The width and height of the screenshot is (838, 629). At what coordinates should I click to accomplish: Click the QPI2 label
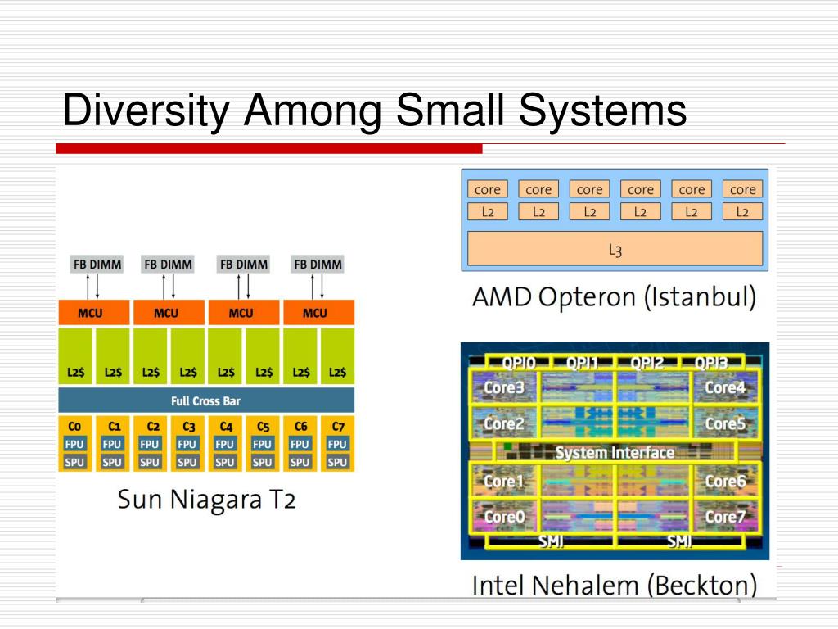647,363
